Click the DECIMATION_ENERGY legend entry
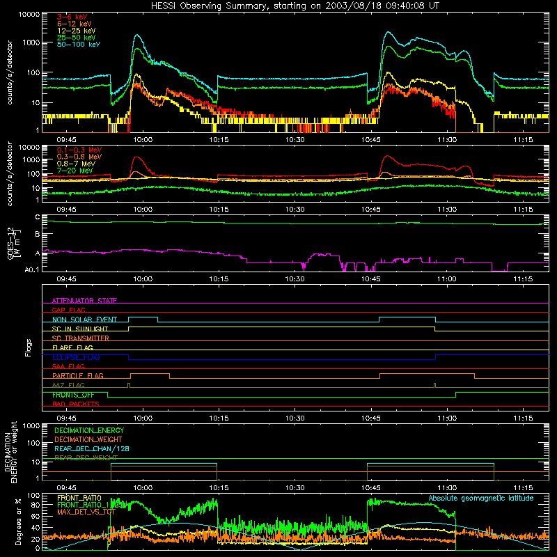This screenshot has height=557, width=557. point(89,430)
